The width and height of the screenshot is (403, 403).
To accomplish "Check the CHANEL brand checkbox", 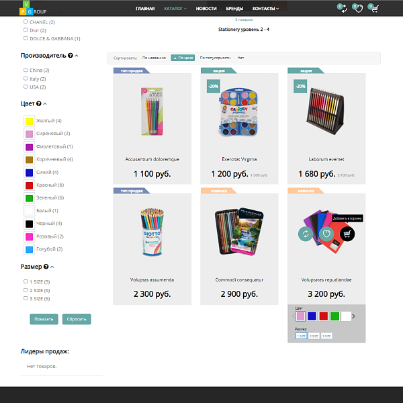I will coord(26,22).
